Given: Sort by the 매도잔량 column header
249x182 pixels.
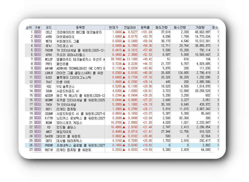Looking at the screenshot, I should click(162, 27).
